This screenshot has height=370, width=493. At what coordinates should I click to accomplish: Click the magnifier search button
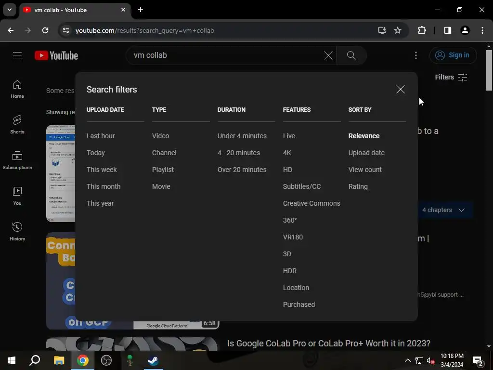[351, 55]
